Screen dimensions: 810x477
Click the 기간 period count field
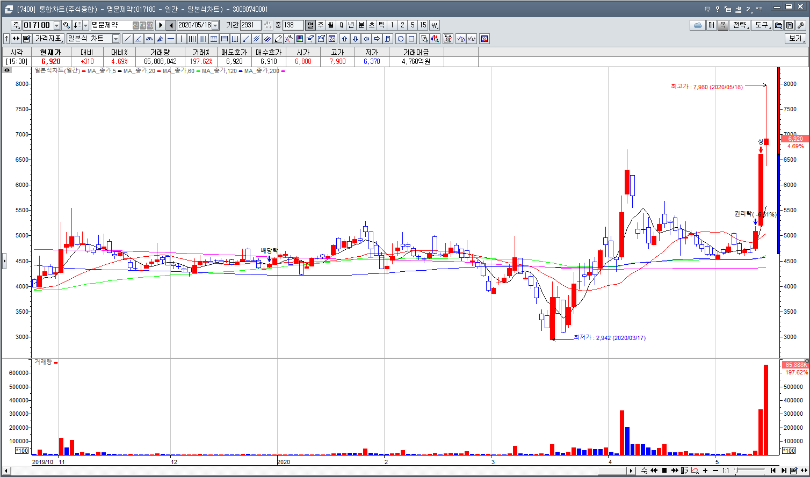click(251, 25)
